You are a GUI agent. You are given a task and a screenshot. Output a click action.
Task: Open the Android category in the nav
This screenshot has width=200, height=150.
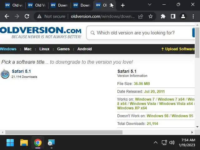(x=85, y=49)
